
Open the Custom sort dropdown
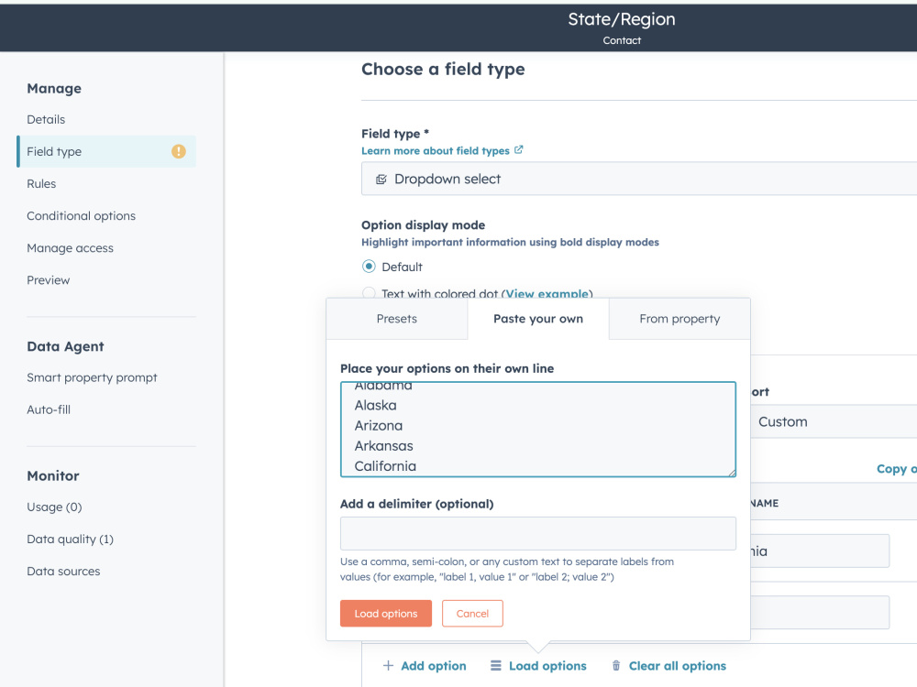[x=834, y=421]
